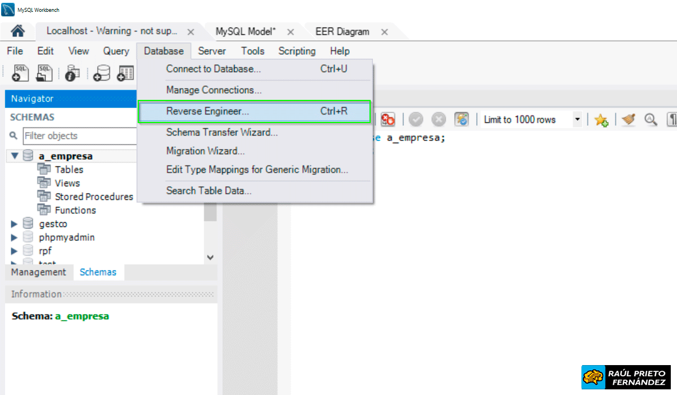Image resolution: width=677 pixels, height=395 pixels.
Task: Click 'a_empresa;' in the SQL editor
Action: (416, 138)
